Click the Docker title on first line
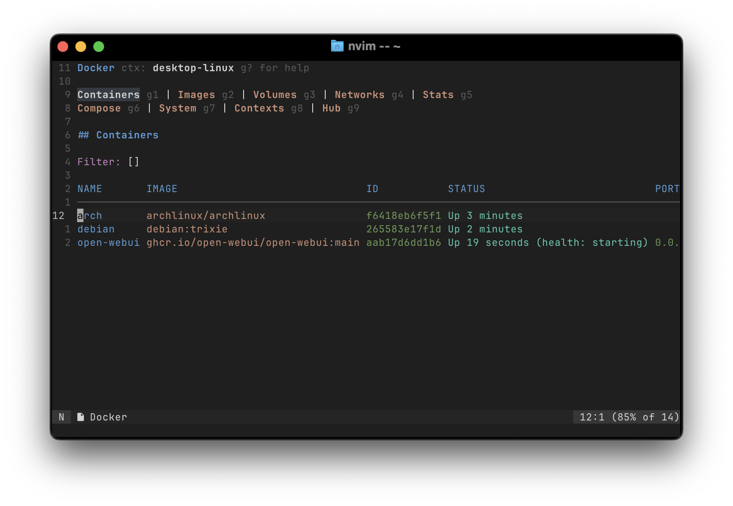 pyautogui.click(x=96, y=68)
